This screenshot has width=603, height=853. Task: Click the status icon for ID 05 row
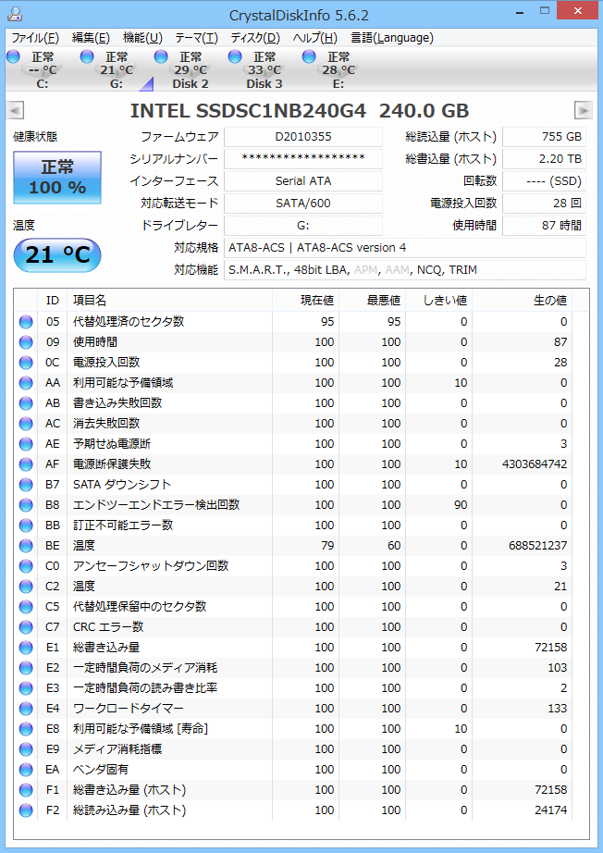(x=26, y=322)
